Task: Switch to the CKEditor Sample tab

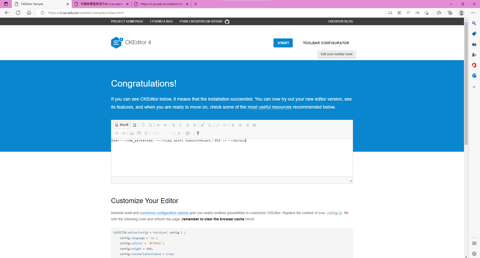Action: point(41,4)
